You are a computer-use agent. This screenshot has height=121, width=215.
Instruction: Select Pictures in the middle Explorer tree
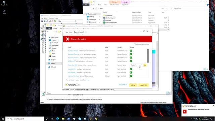click(54, 48)
